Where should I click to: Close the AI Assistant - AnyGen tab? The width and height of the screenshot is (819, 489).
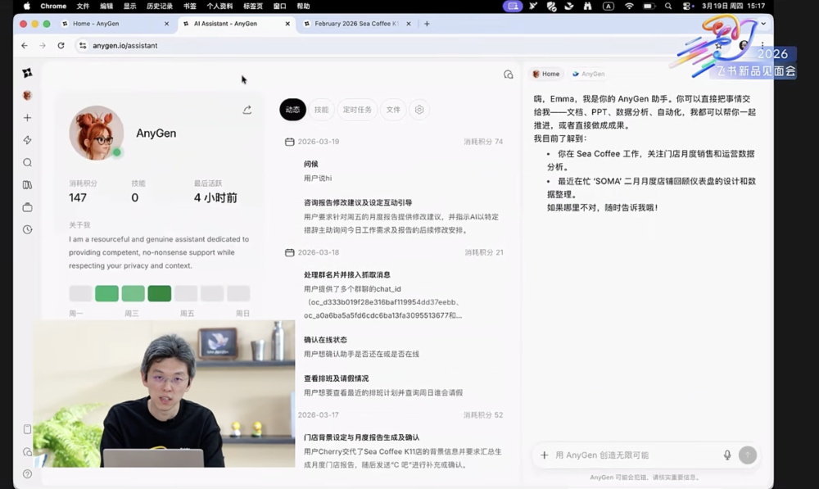point(287,24)
